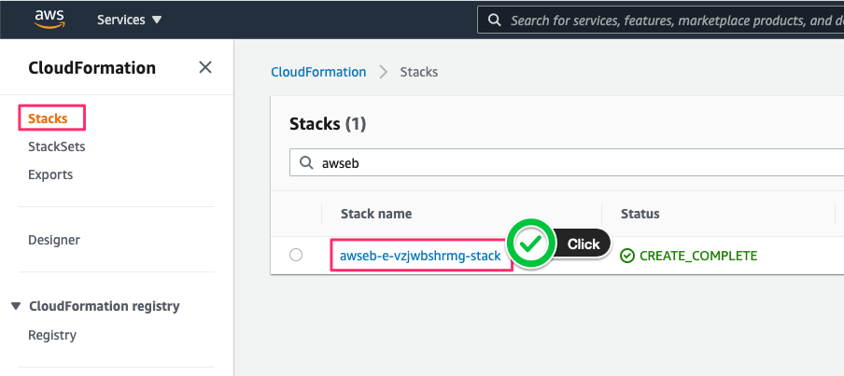Click the magnifier icon in stacks filter
This screenshot has width=844, height=376.
point(306,162)
